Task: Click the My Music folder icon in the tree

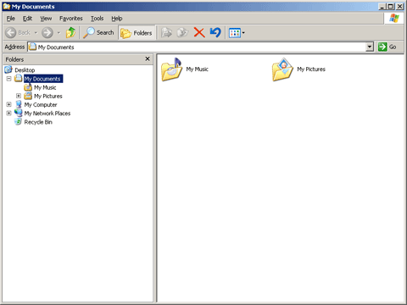Action: pos(28,87)
